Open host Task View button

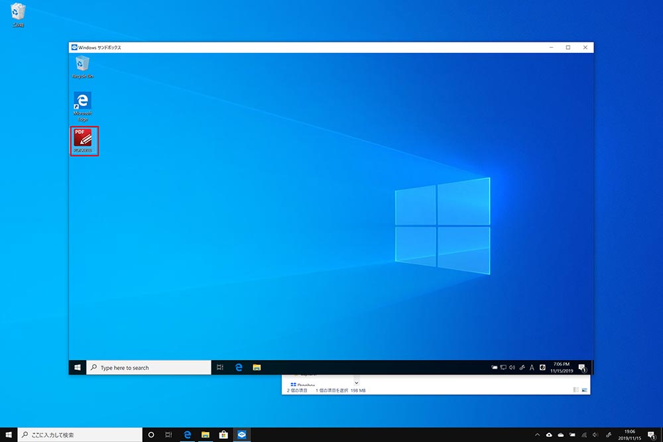pyautogui.click(x=168, y=435)
